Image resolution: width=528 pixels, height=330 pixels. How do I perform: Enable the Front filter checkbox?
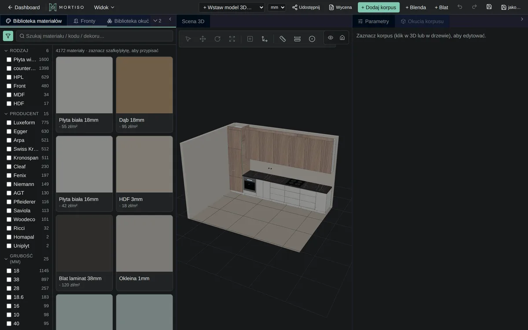click(x=9, y=86)
